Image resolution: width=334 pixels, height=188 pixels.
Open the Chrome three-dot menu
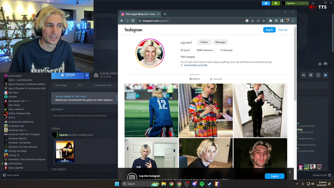(x=293, y=21)
